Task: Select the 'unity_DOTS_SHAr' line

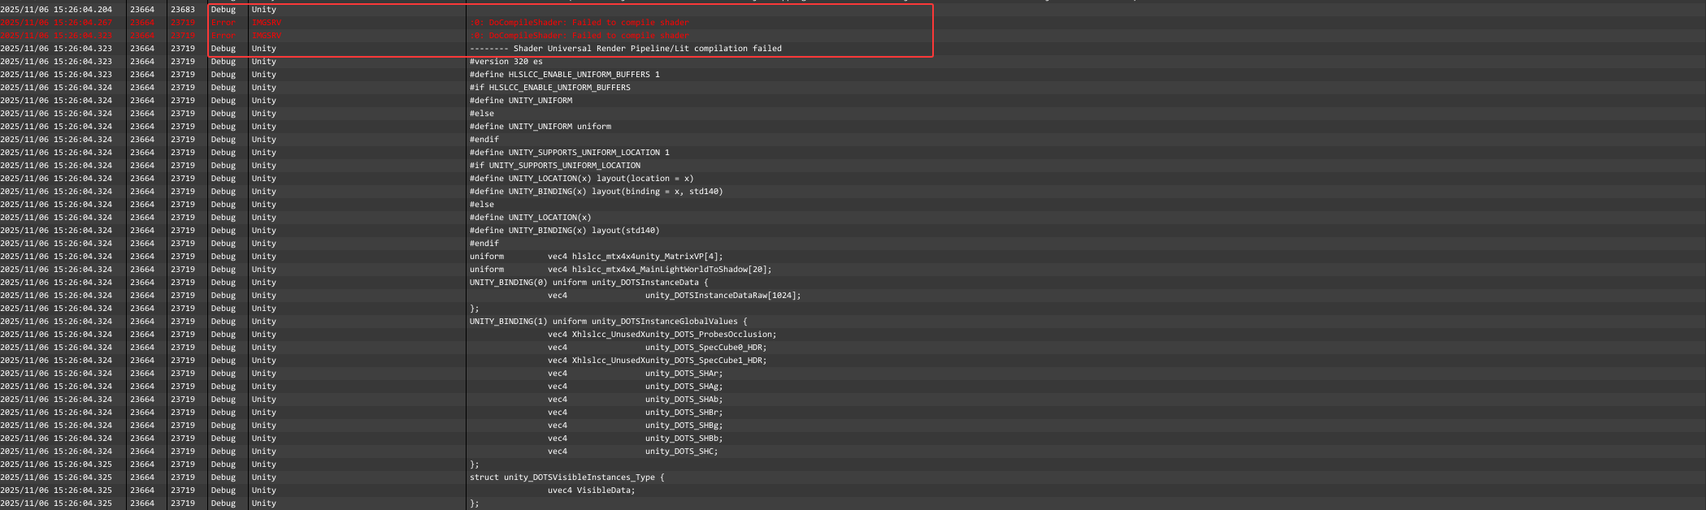Action: (636, 374)
